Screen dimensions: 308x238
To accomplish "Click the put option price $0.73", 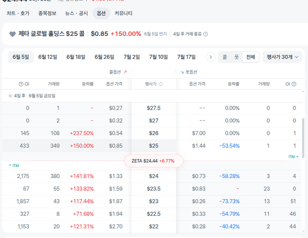I will point(199,176).
